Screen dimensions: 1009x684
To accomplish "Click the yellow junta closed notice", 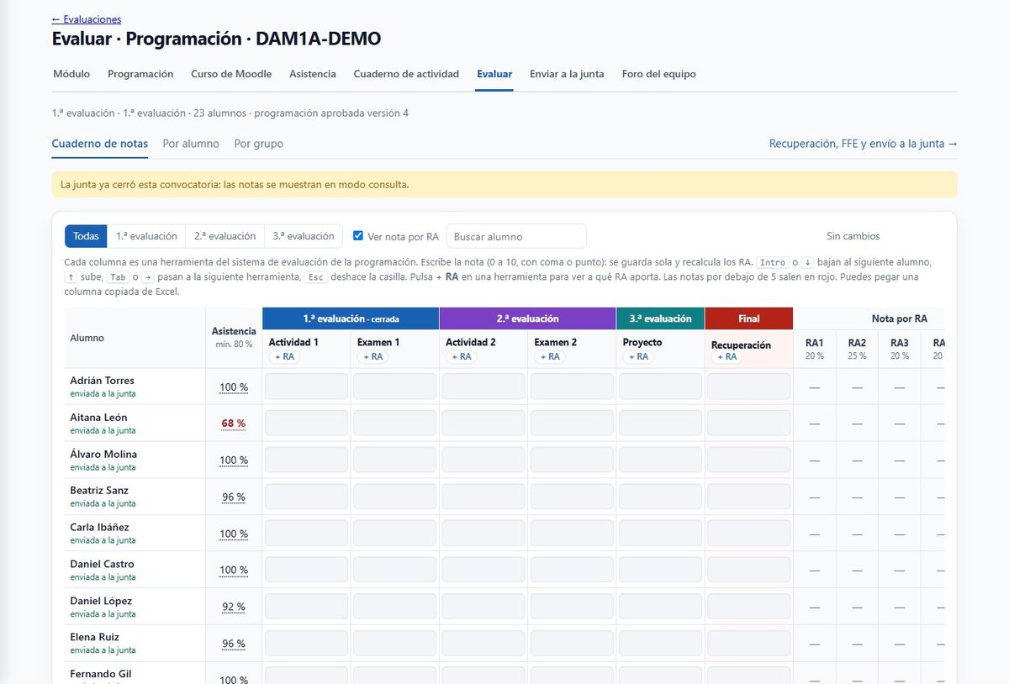I will pyautogui.click(x=504, y=184).
